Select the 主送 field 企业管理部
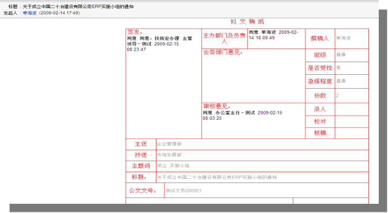This screenshot has width=388, height=213. coord(262,144)
